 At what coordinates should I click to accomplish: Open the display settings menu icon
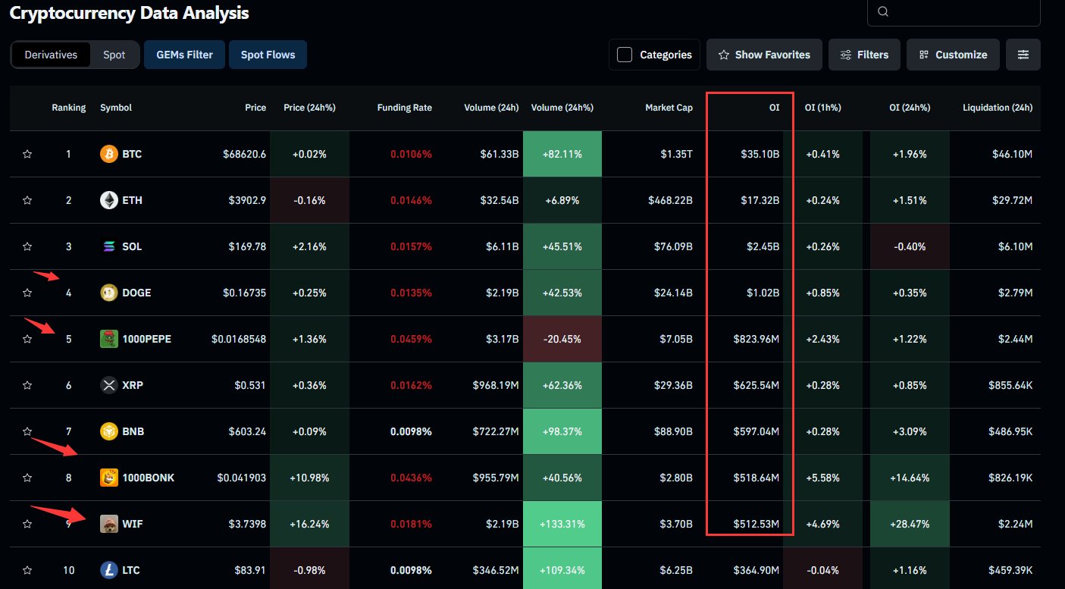pos(1023,54)
